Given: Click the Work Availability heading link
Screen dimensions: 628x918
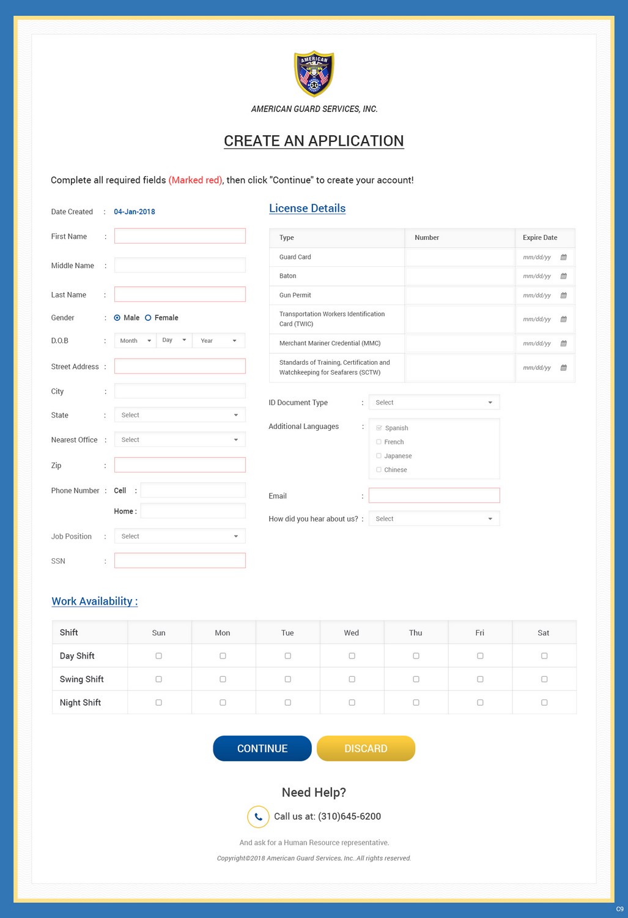Looking at the screenshot, I should pos(94,601).
